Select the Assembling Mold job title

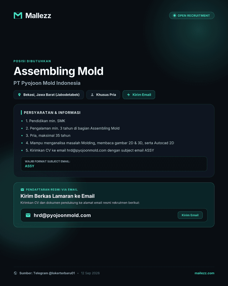pos(58,71)
